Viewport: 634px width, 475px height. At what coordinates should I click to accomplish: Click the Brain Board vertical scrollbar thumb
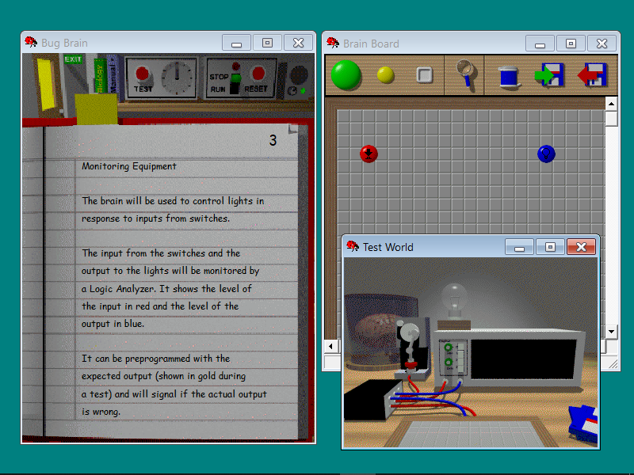(611, 119)
